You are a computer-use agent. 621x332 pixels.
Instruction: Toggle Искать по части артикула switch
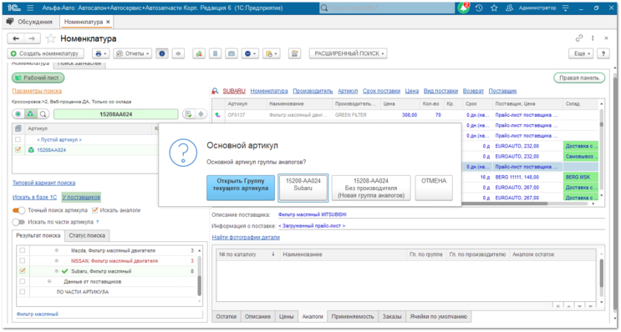click(18, 222)
